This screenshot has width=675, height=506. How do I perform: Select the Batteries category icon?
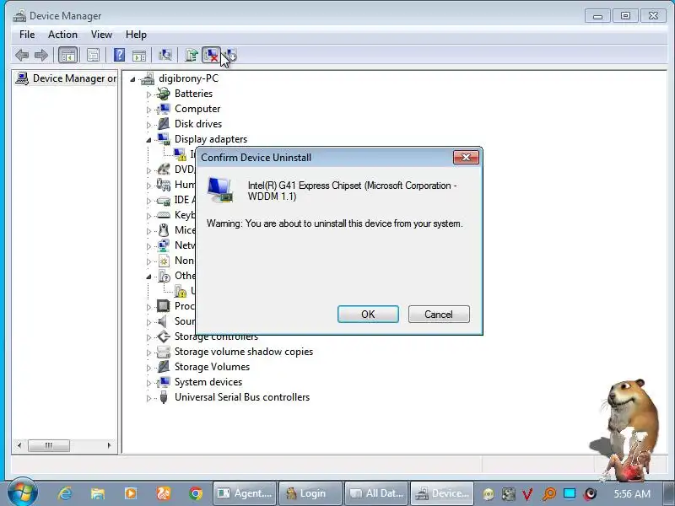pos(164,94)
